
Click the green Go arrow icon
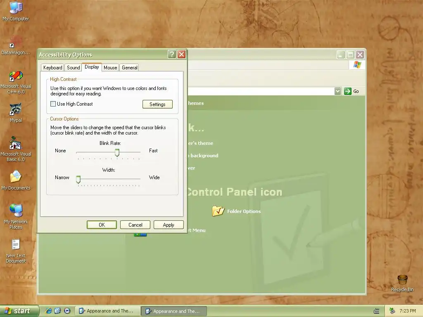point(348,91)
